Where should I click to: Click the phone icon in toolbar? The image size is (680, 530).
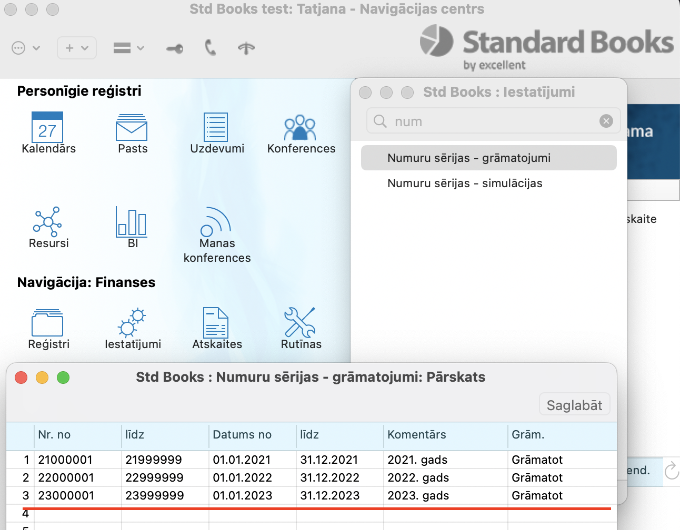point(211,48)
